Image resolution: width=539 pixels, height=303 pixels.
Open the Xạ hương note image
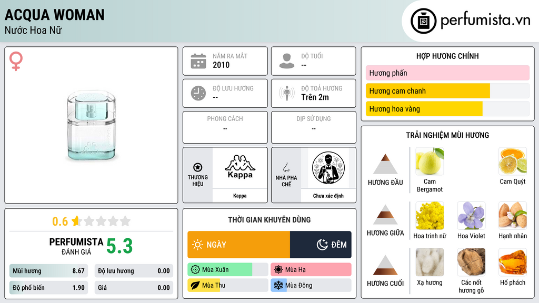(430, 262)
